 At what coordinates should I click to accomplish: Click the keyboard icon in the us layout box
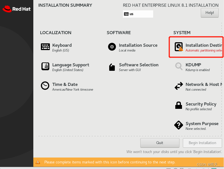[126, 14]
